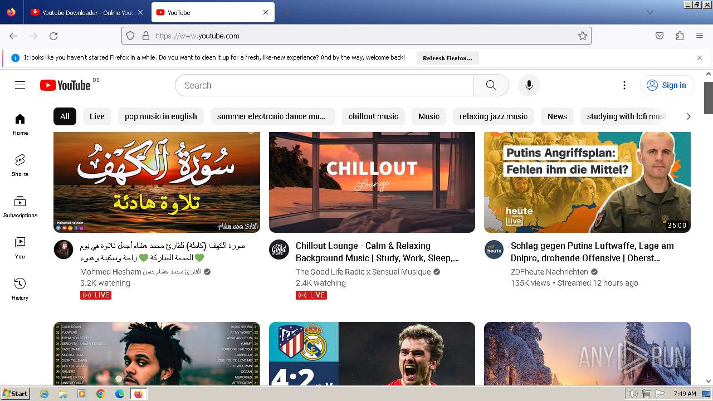Select the Live filter chip
Screen dimensions: 713x401
[97, 116]
